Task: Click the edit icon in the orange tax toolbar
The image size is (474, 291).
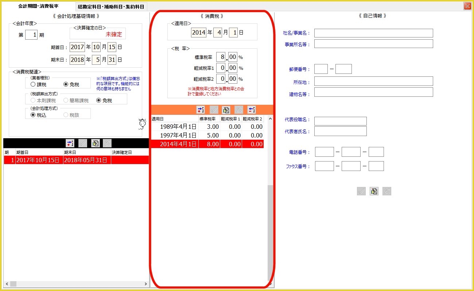Action: pyautogui.click(x=226, y=110)
